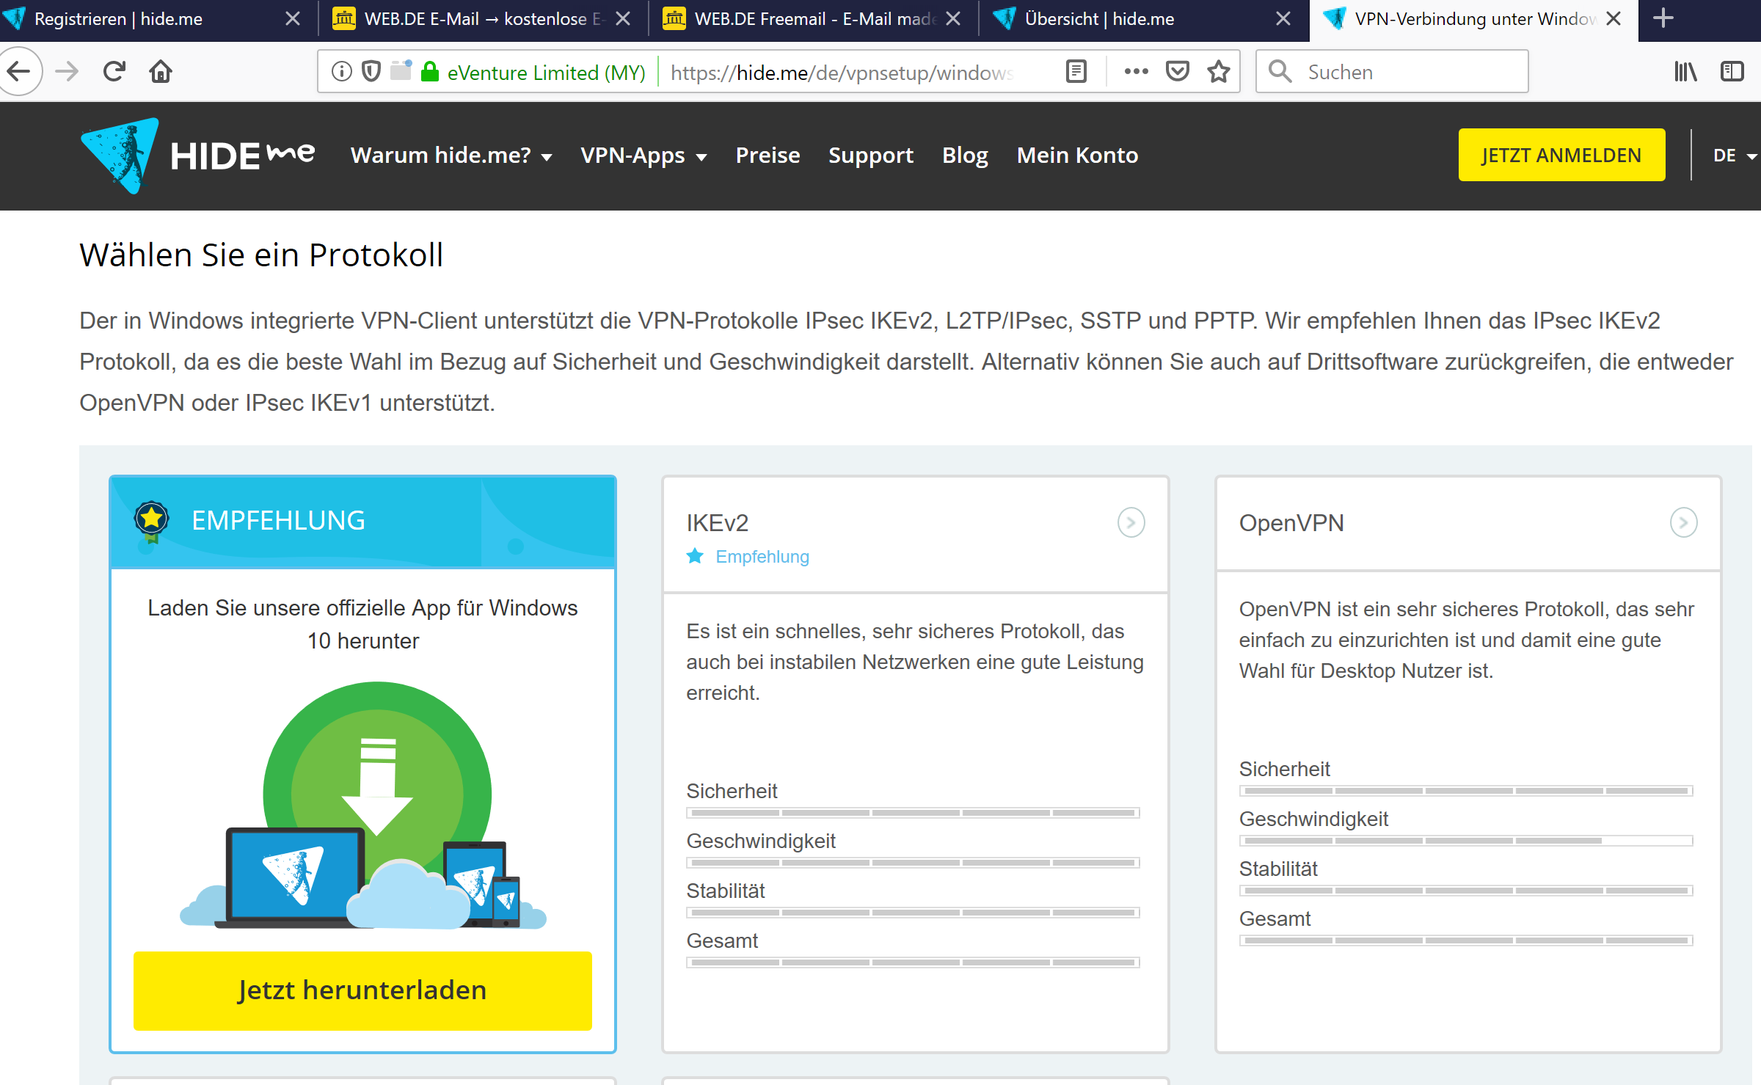Open the Preise menu item

[768, 156]
